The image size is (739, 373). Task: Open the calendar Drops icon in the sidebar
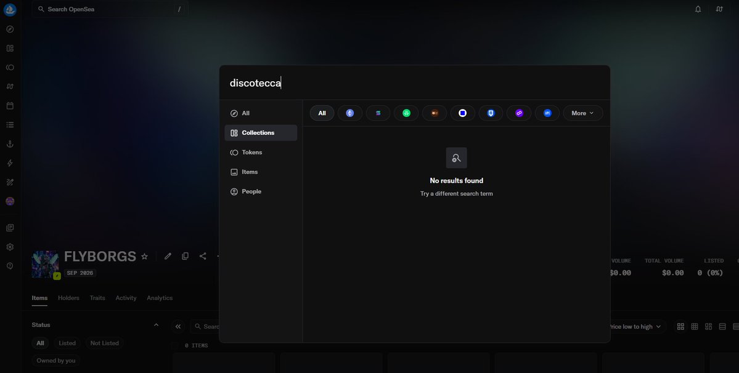point(10,106)
